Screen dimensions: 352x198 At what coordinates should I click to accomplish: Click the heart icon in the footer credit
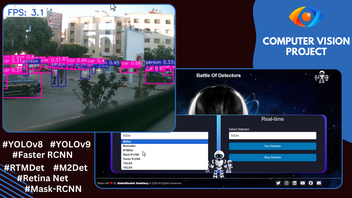click(111, 183)
